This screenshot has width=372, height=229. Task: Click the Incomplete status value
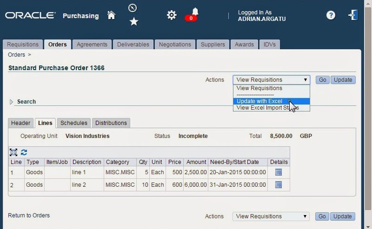coord(193,136)
